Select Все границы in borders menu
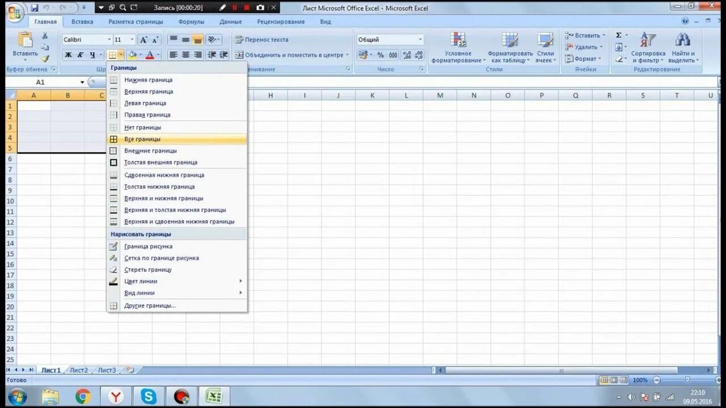 click(177, 139)
